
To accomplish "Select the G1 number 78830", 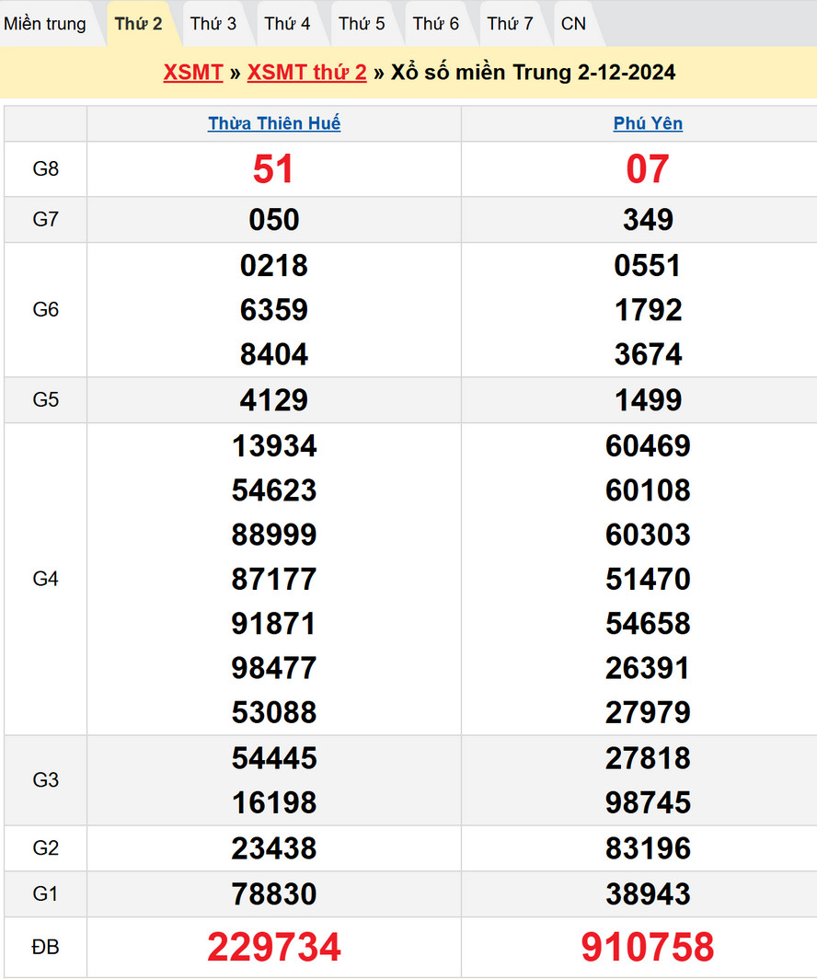I will point(274,893).
